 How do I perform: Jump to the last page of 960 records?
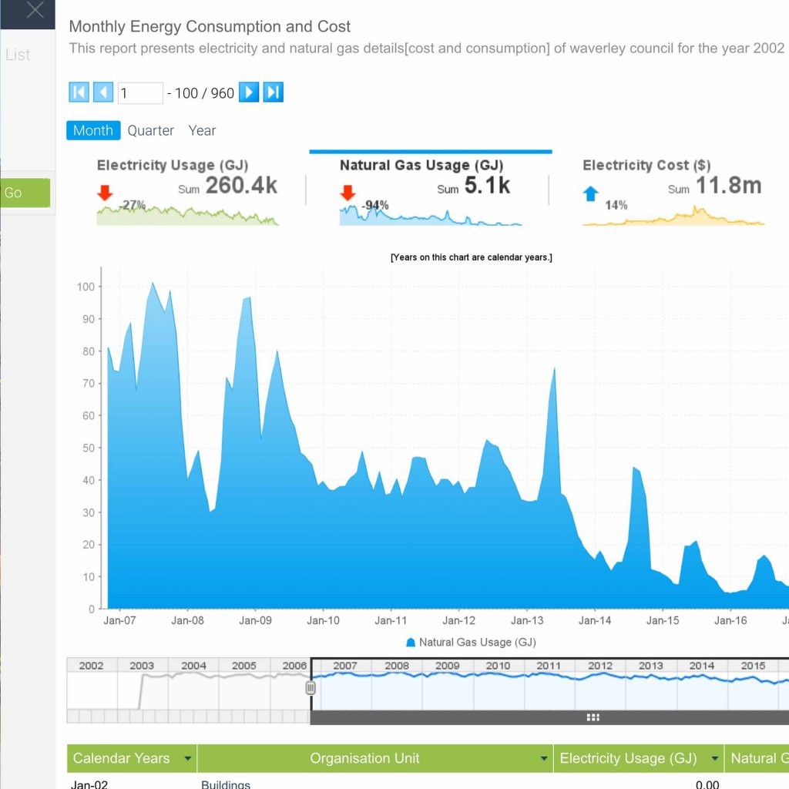pos(273,92)
